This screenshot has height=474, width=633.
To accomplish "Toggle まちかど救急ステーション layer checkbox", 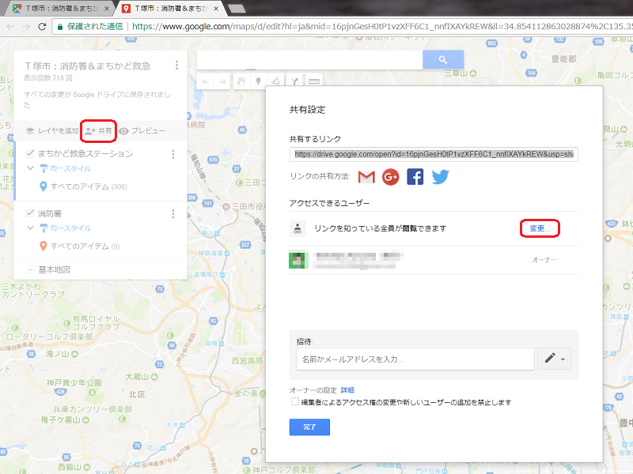I will tap(30, 153).
